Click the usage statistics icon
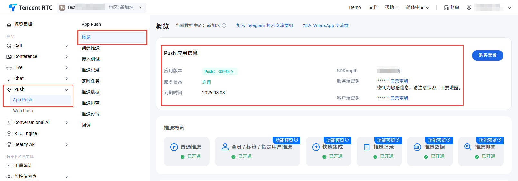518x181 pixels. 9,166
